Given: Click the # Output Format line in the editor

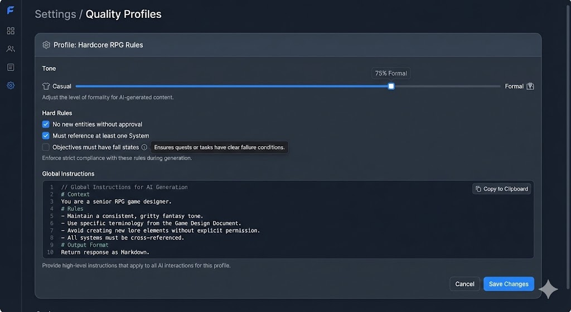Looking at the screenshot, I should coord(85,245).
